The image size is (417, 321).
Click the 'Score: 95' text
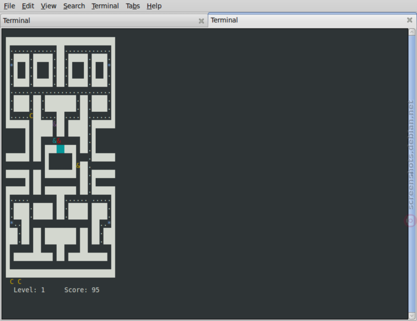82,290
